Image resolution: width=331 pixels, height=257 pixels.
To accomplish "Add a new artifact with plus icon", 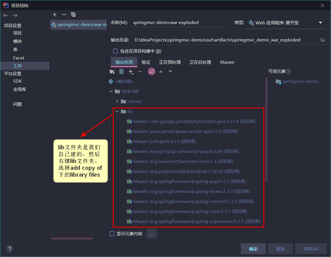I will 55,15.
